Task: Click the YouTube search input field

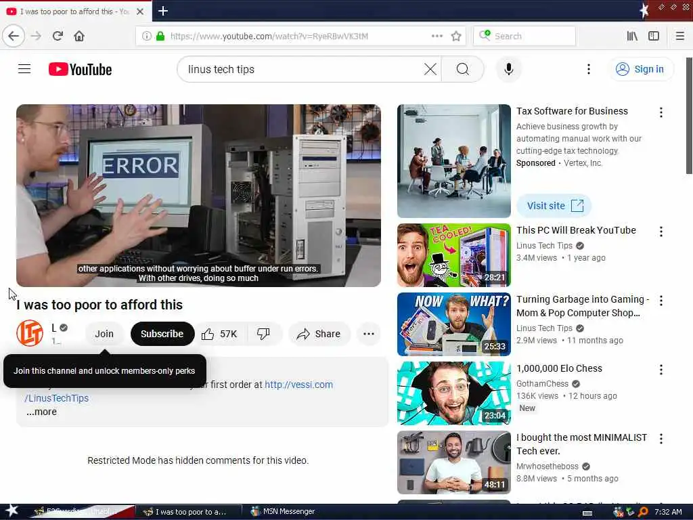Action: [x=304, y=69]
